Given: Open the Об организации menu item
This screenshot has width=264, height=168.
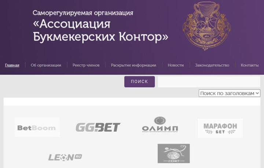Looking at the screenshot, I should [46, 65].
